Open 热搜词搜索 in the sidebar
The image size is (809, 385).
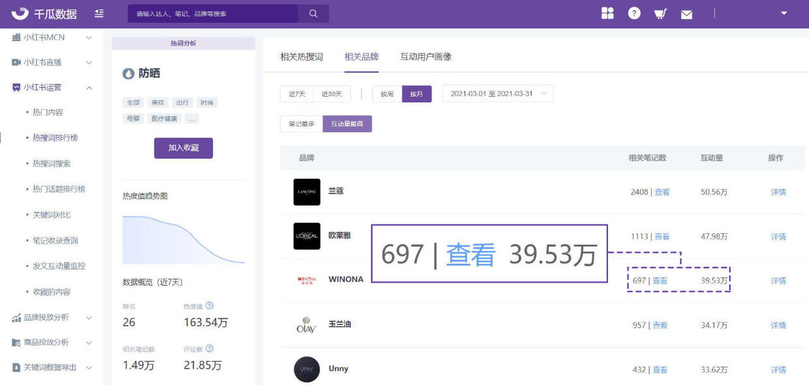point(52,163)
